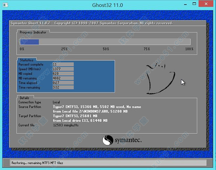Click the ghost mascot drawing
Screen dimensions: 216x170
[x=161, y=79]
